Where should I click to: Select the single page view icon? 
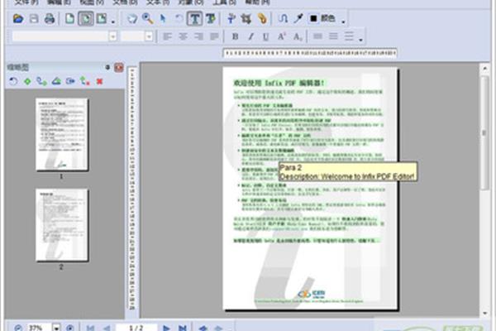70,19
